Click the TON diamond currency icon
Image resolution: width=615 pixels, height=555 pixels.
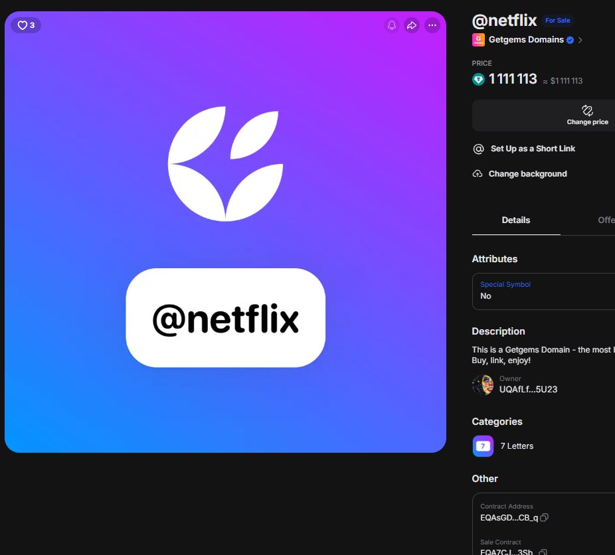[478, 80]
